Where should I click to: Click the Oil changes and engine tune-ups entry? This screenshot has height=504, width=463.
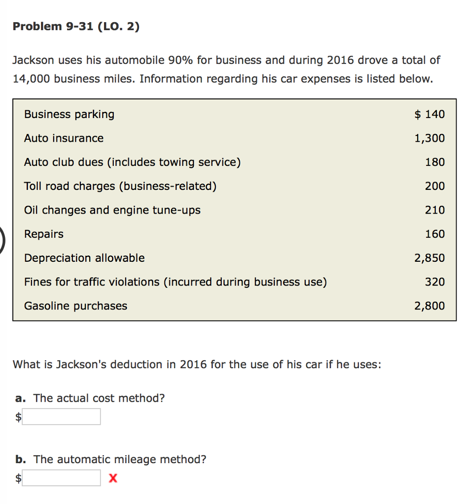click(112, 210)
